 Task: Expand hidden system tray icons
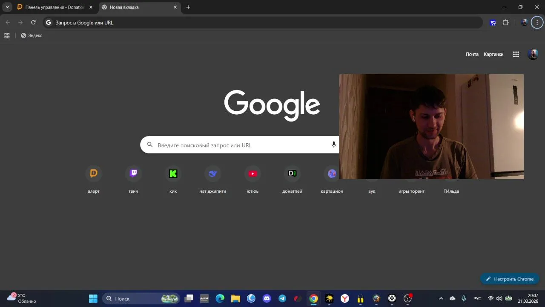click(441, 298)
